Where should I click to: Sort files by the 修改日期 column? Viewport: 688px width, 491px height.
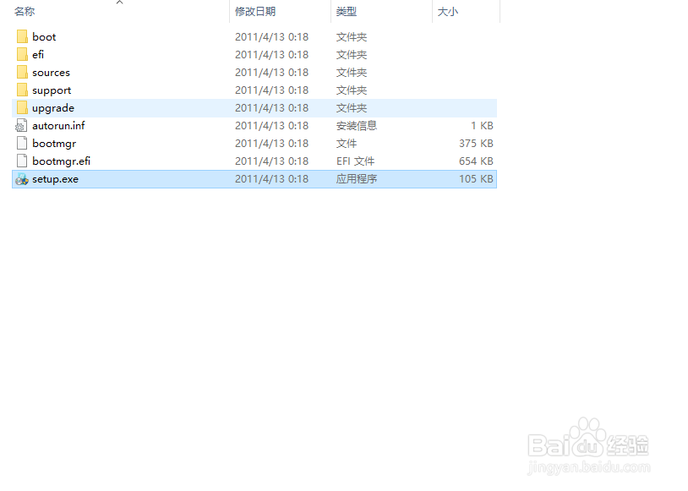[x=255, y=12]
